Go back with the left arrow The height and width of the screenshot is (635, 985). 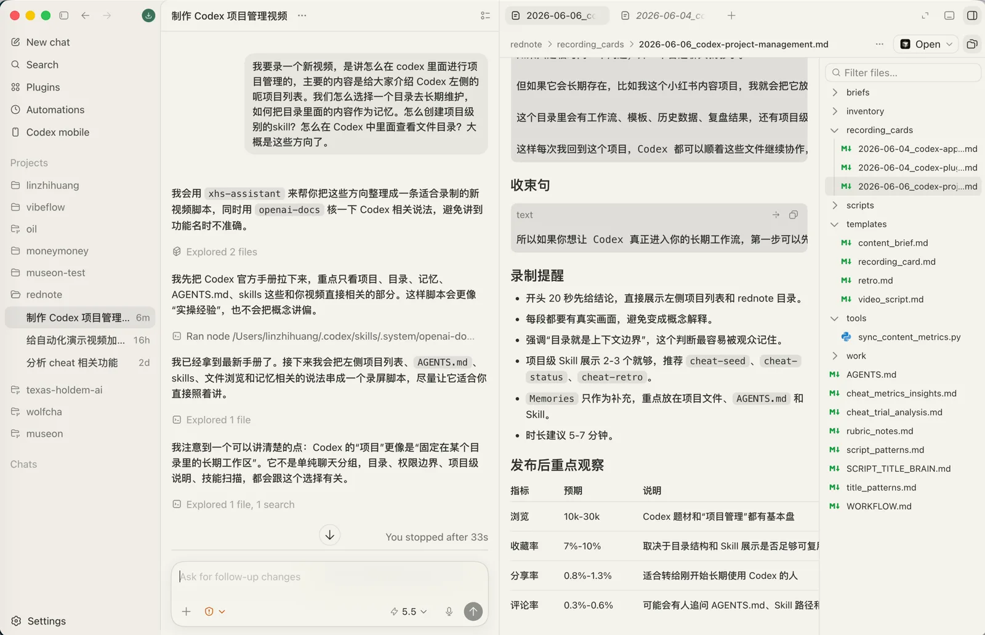86,15
